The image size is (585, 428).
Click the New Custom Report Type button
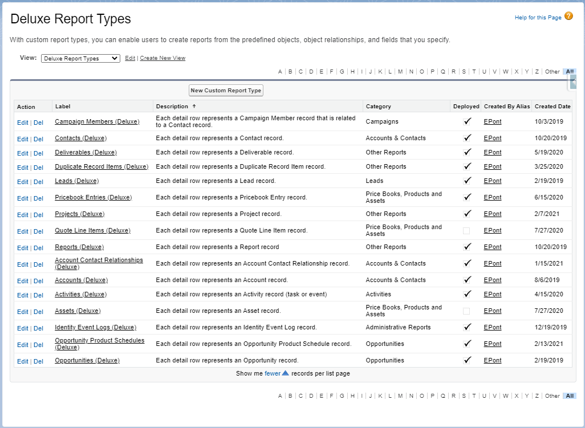[x=226, y=90]
